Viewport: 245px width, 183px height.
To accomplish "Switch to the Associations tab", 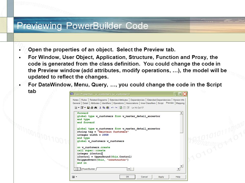I will coord(132,103).
